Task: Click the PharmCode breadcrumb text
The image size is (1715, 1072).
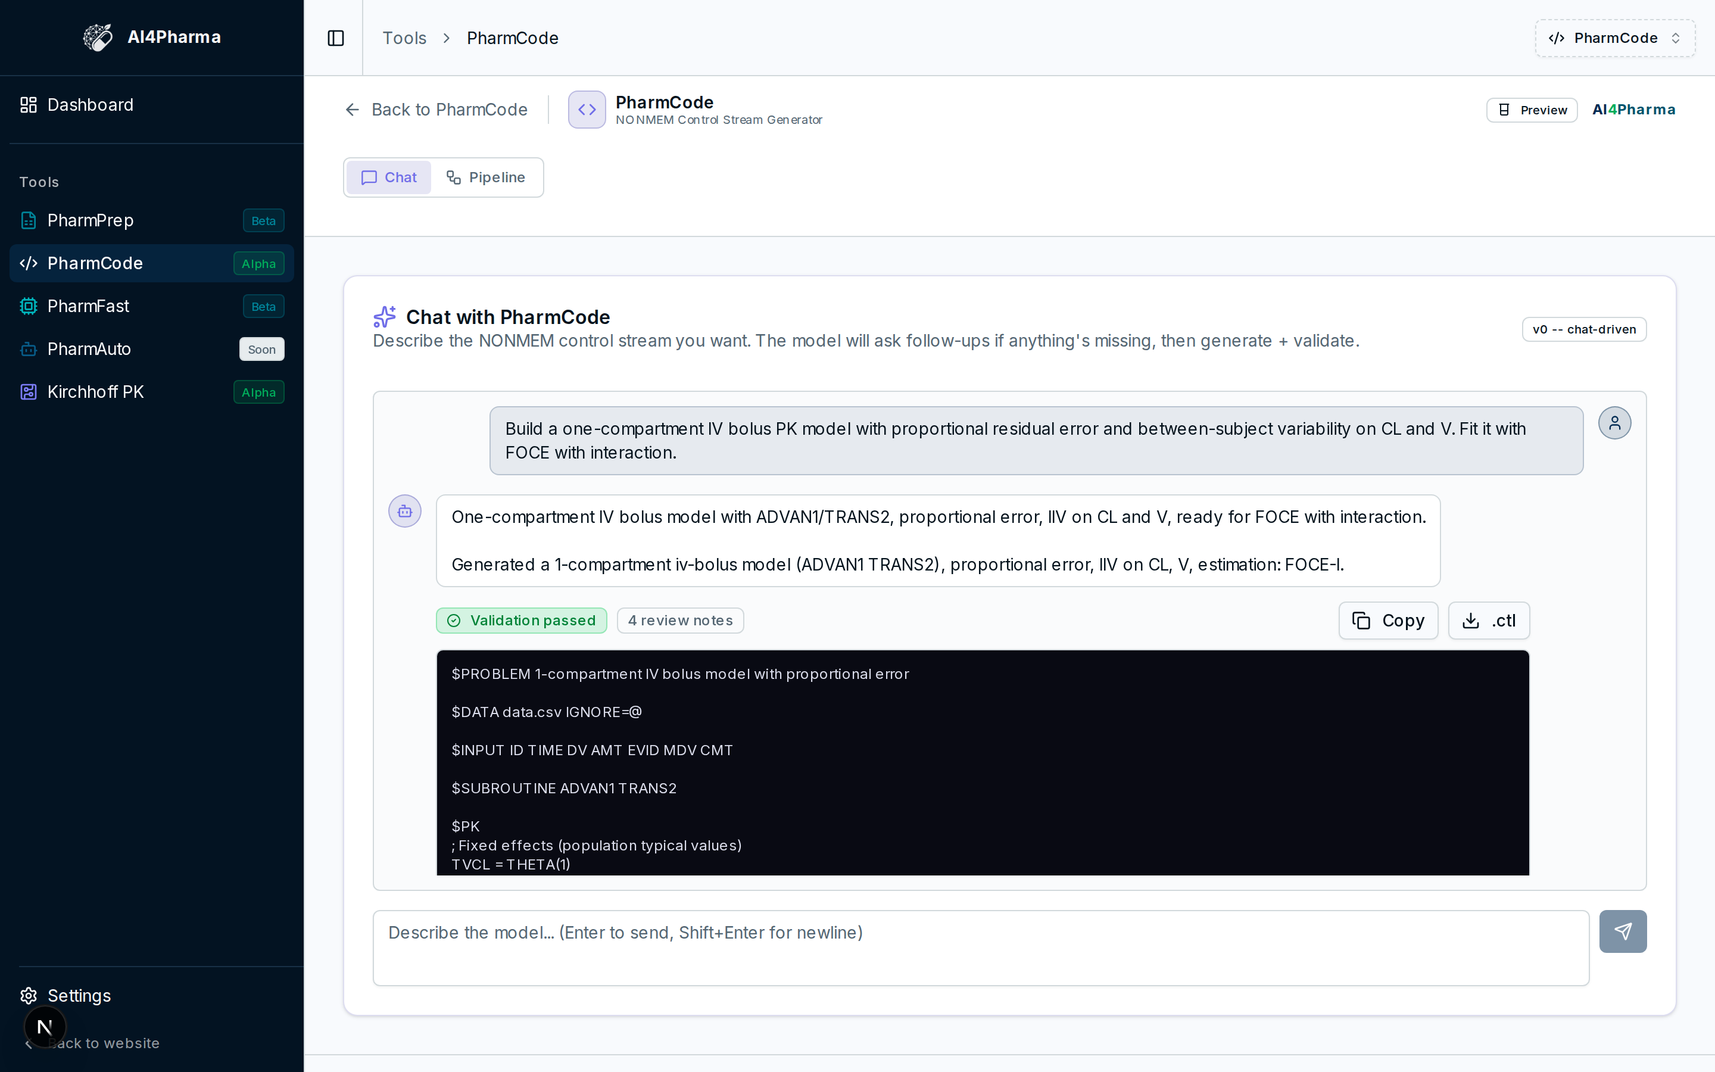Action: pyautogui.click(x=512, y=38)
